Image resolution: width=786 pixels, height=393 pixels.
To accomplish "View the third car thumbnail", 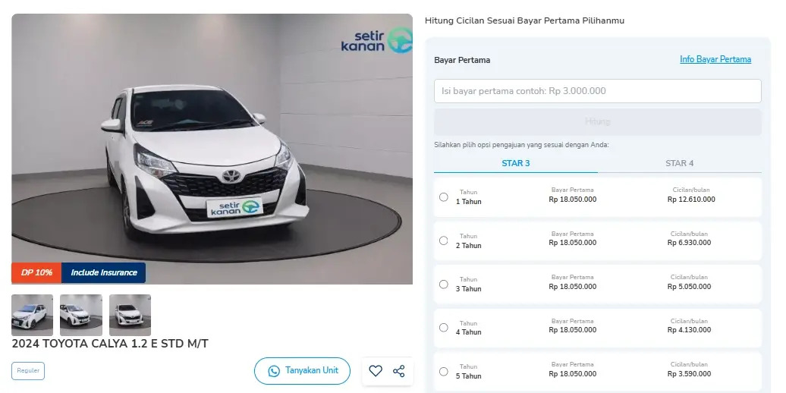I will tap(130, 315).
